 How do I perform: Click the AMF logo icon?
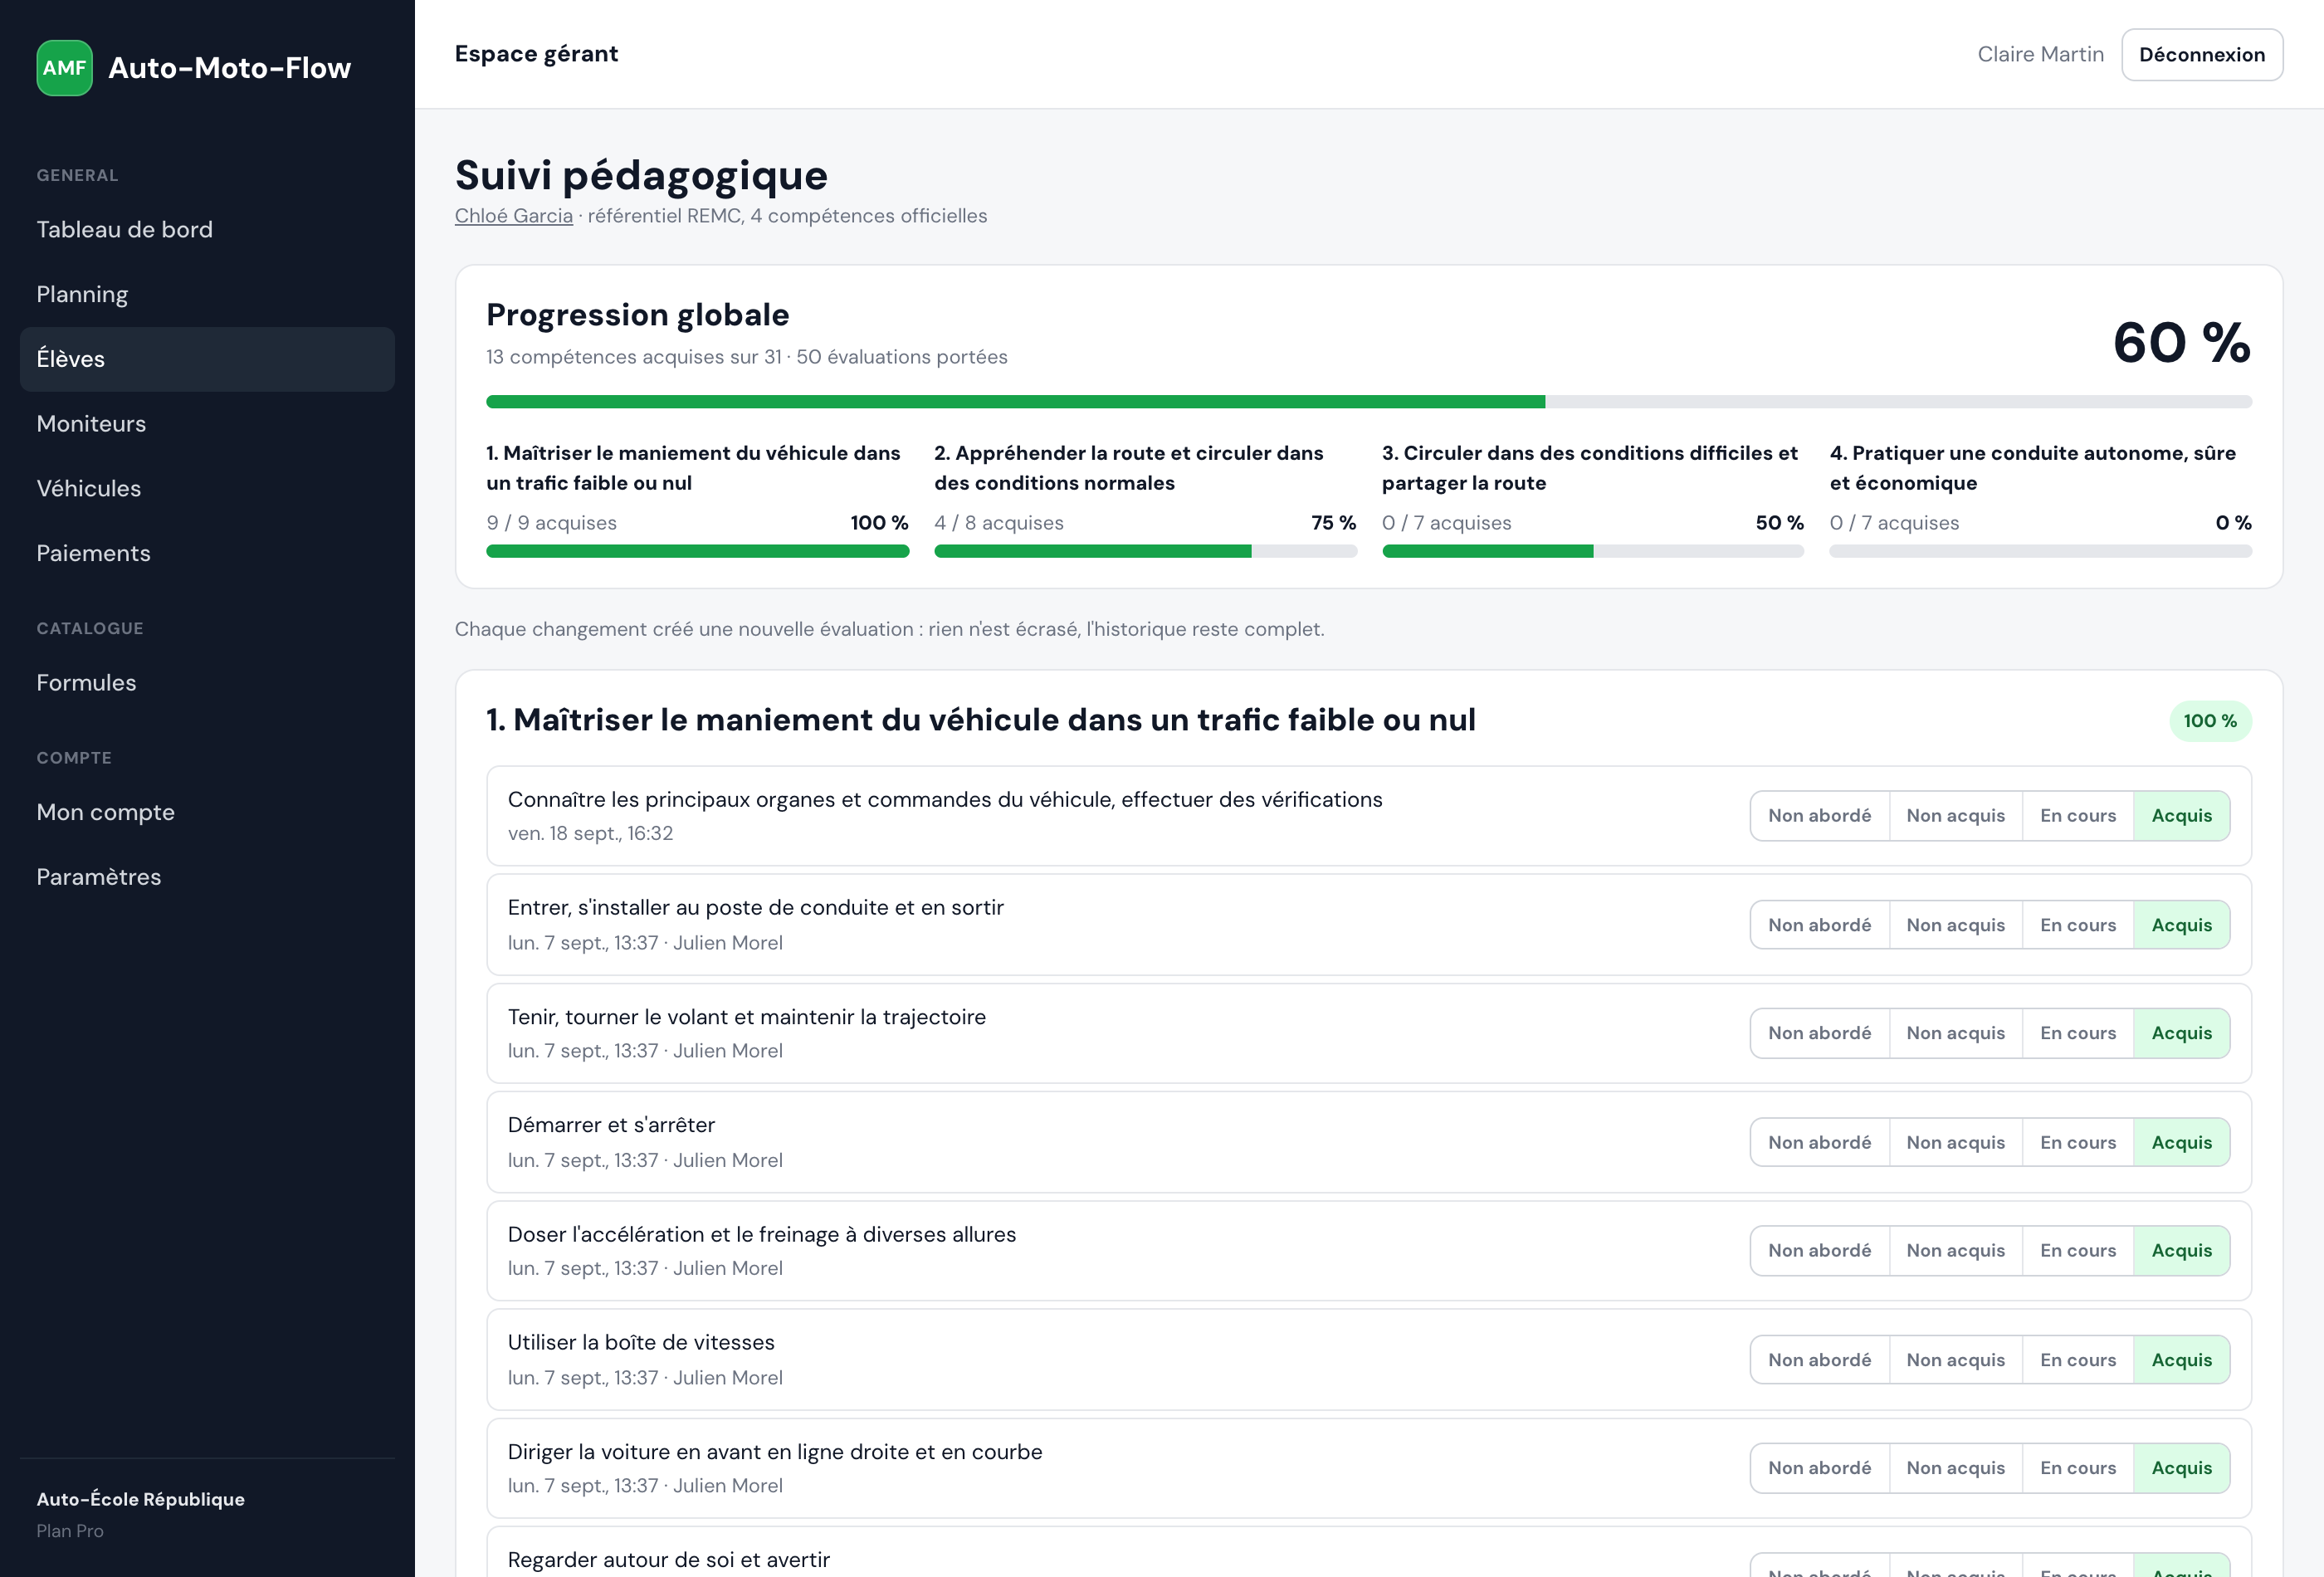[65, 68]
